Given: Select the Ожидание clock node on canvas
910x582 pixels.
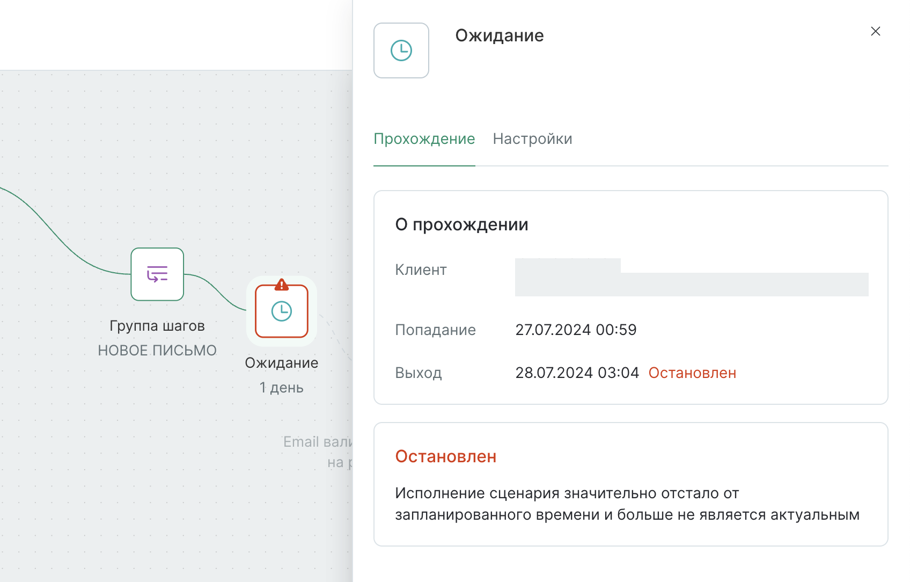Looking at the screenshot, I should pos(282,311).
